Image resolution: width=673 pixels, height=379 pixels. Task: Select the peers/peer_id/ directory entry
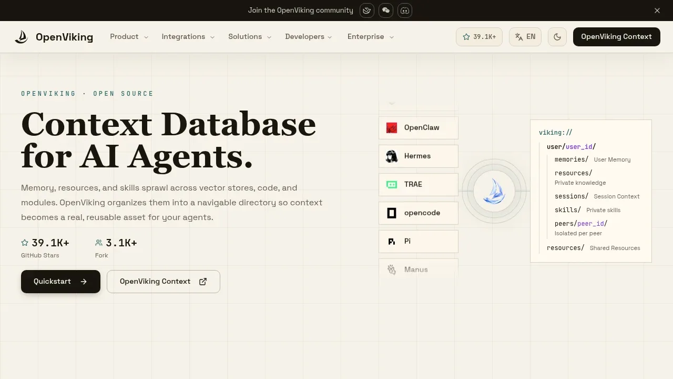click(x=581, y=224)
